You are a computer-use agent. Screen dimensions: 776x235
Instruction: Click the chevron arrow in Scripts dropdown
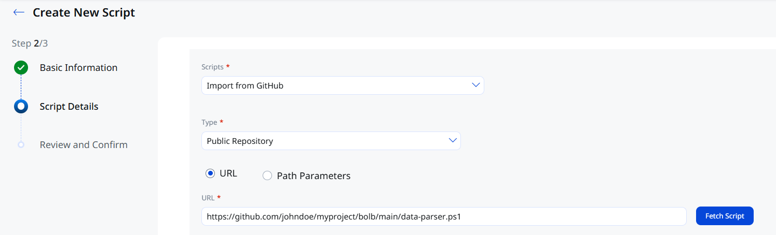coord(476,85)
